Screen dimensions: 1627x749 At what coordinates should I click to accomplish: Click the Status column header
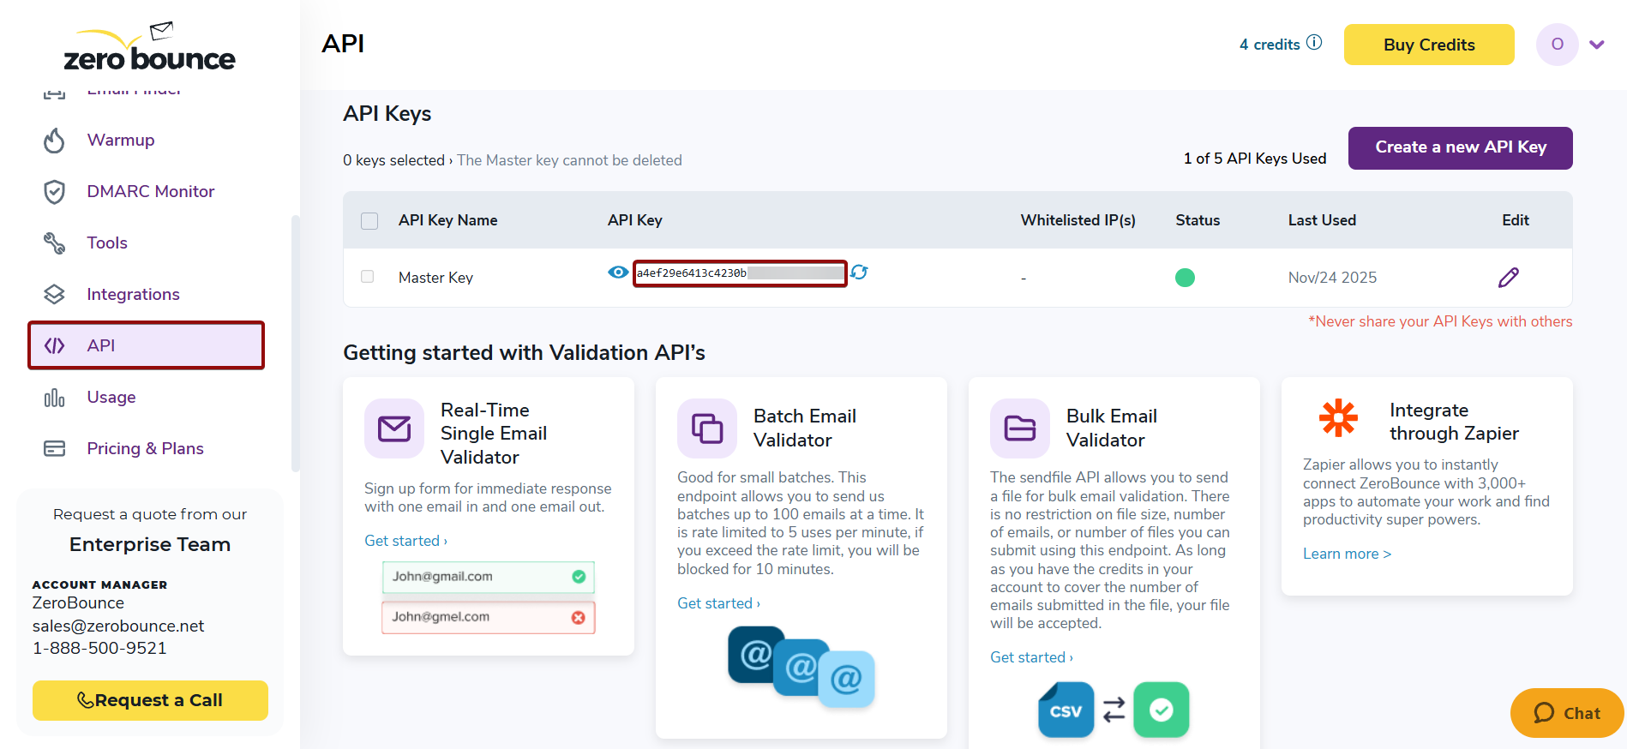pyautogui.click(x=1198, y=220)
